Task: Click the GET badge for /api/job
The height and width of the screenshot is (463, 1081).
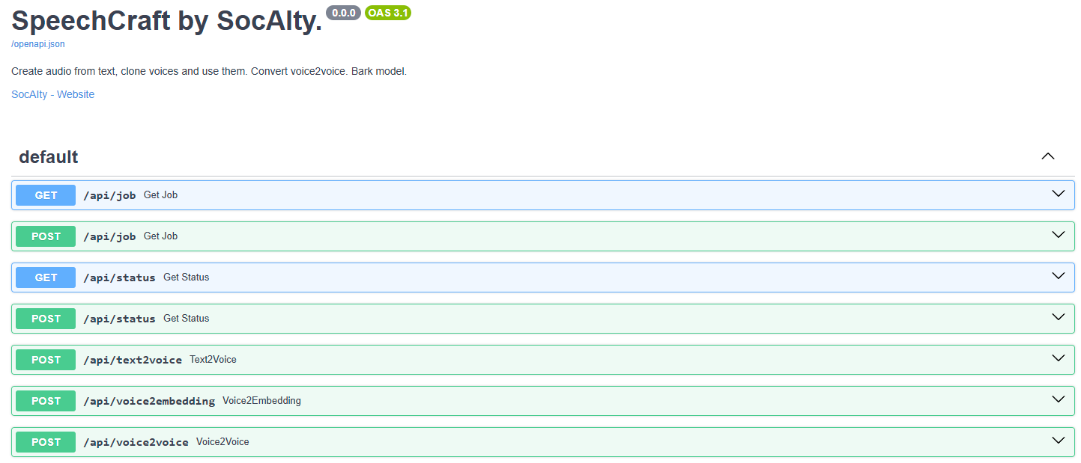Action: (46, 195)
